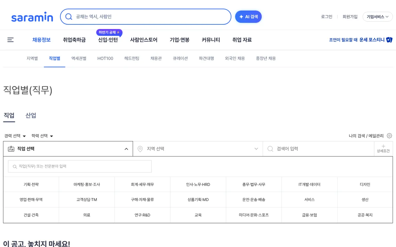
Task: Select 디자인 job category
Action: click(365, 184)
